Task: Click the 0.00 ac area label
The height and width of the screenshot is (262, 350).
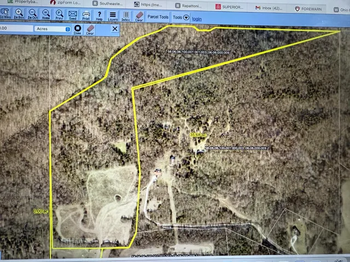Action: [x=41, y=211]
